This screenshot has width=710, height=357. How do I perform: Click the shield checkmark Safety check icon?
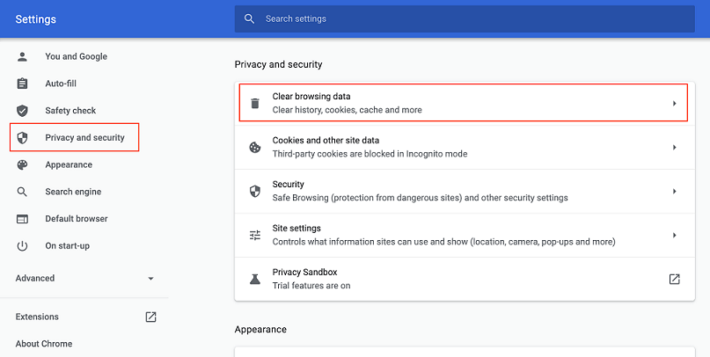click(x=22, y=111)
